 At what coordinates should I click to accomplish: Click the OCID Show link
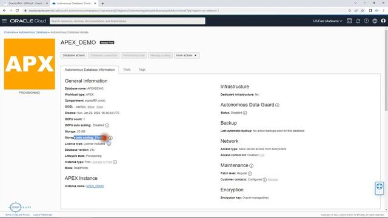91,107
